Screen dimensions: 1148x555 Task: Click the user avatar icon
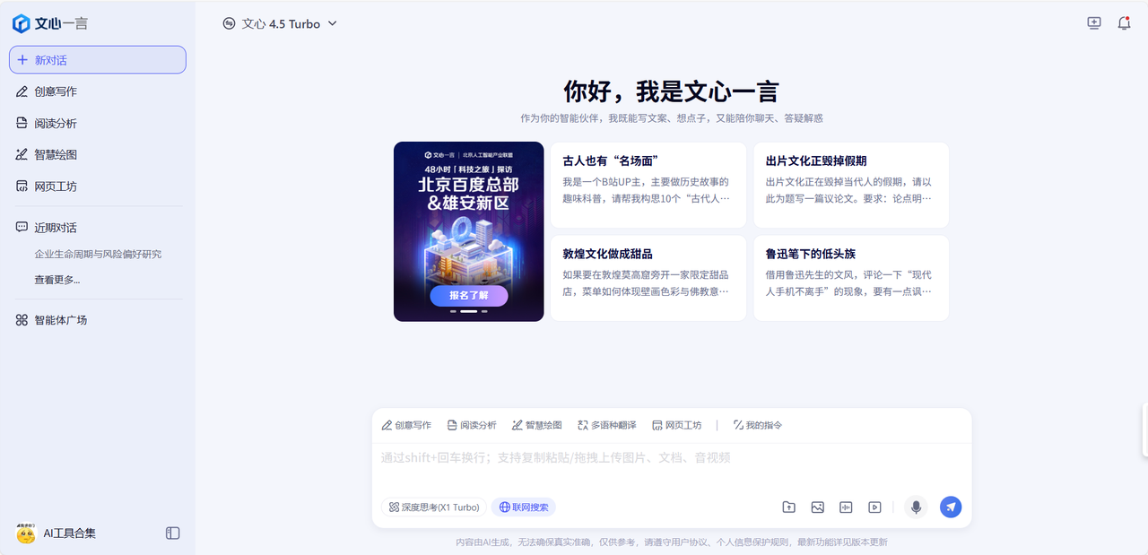tap(25, 533)
